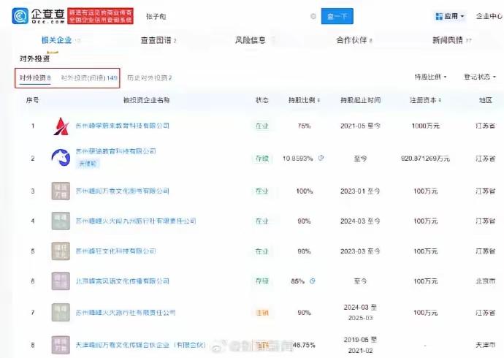Open the 持股比例 filter dropdown
Viewport: 504px width, 358px height.
tap(430, 77)
